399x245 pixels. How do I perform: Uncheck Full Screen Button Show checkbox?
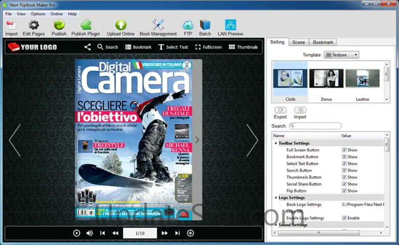click(344, 150)
